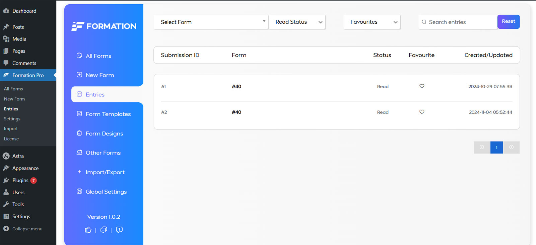Viewport: 536px width, 245px height.
Task: Click the Other Forms icon
Action: [79, 153]
